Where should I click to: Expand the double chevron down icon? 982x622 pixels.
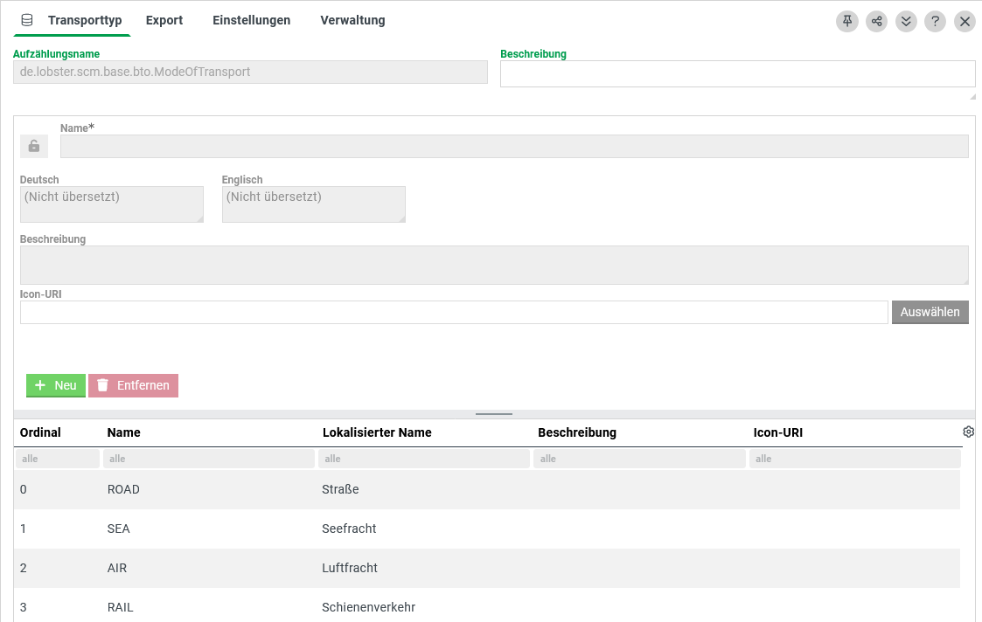pos(906,21)
